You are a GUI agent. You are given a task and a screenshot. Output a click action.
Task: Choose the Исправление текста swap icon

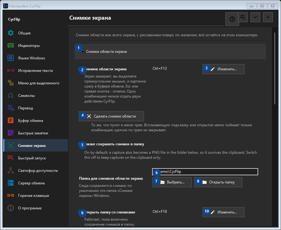[x=11, y=71]
